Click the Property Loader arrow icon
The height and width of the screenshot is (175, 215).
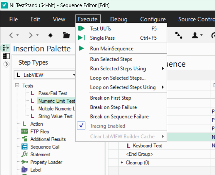(x=24, y=162)
